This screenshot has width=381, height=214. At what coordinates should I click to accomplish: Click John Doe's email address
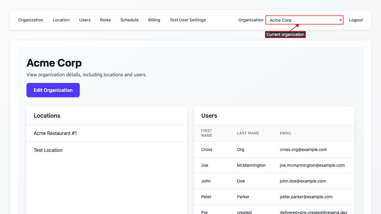(x=303, y=181)
